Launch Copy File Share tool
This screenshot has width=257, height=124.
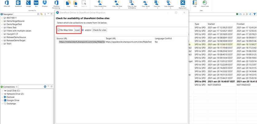pos(117,4)
